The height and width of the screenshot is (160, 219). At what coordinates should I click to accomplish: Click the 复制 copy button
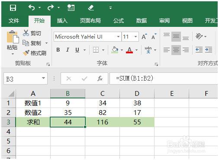point(32,43)
